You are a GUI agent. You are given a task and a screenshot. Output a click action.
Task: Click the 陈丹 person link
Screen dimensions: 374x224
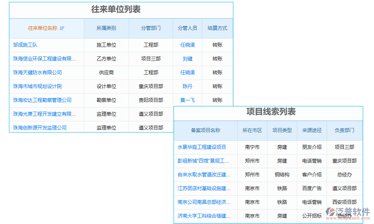[187, 86]
